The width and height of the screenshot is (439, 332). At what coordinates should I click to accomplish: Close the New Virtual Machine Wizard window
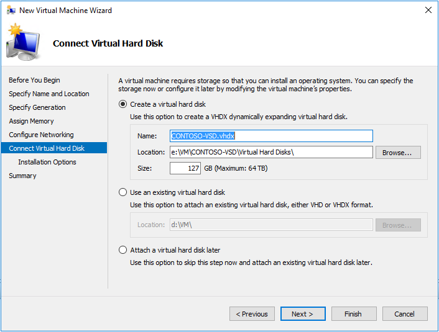tap(428, 11)
